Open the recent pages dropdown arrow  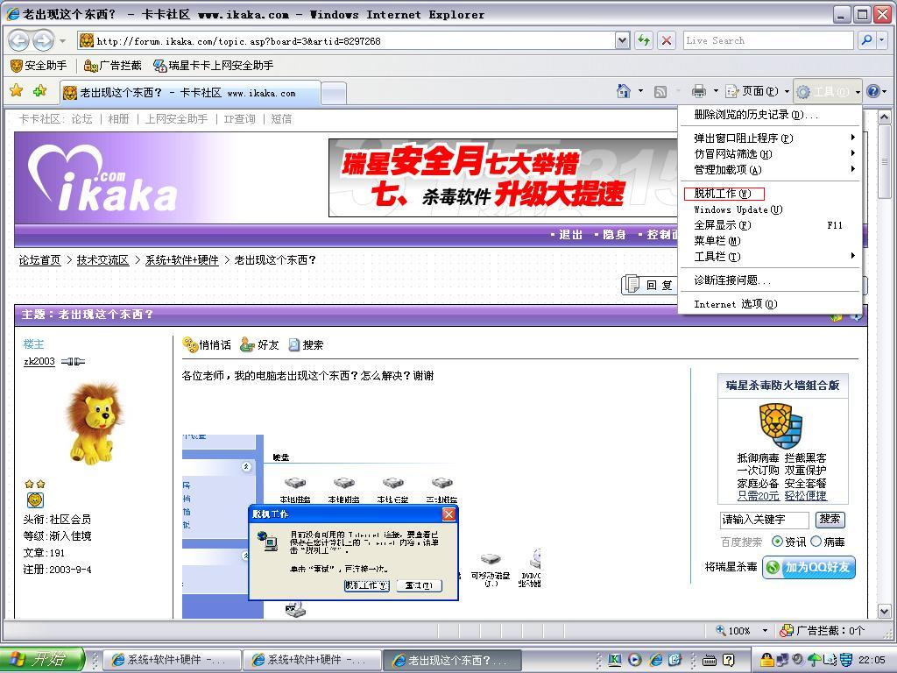tap(63, 40)
